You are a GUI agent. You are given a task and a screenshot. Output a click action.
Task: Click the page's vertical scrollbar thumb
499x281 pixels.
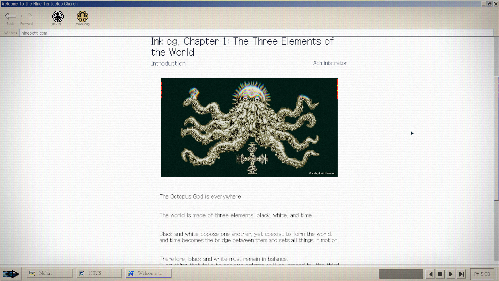496,138
